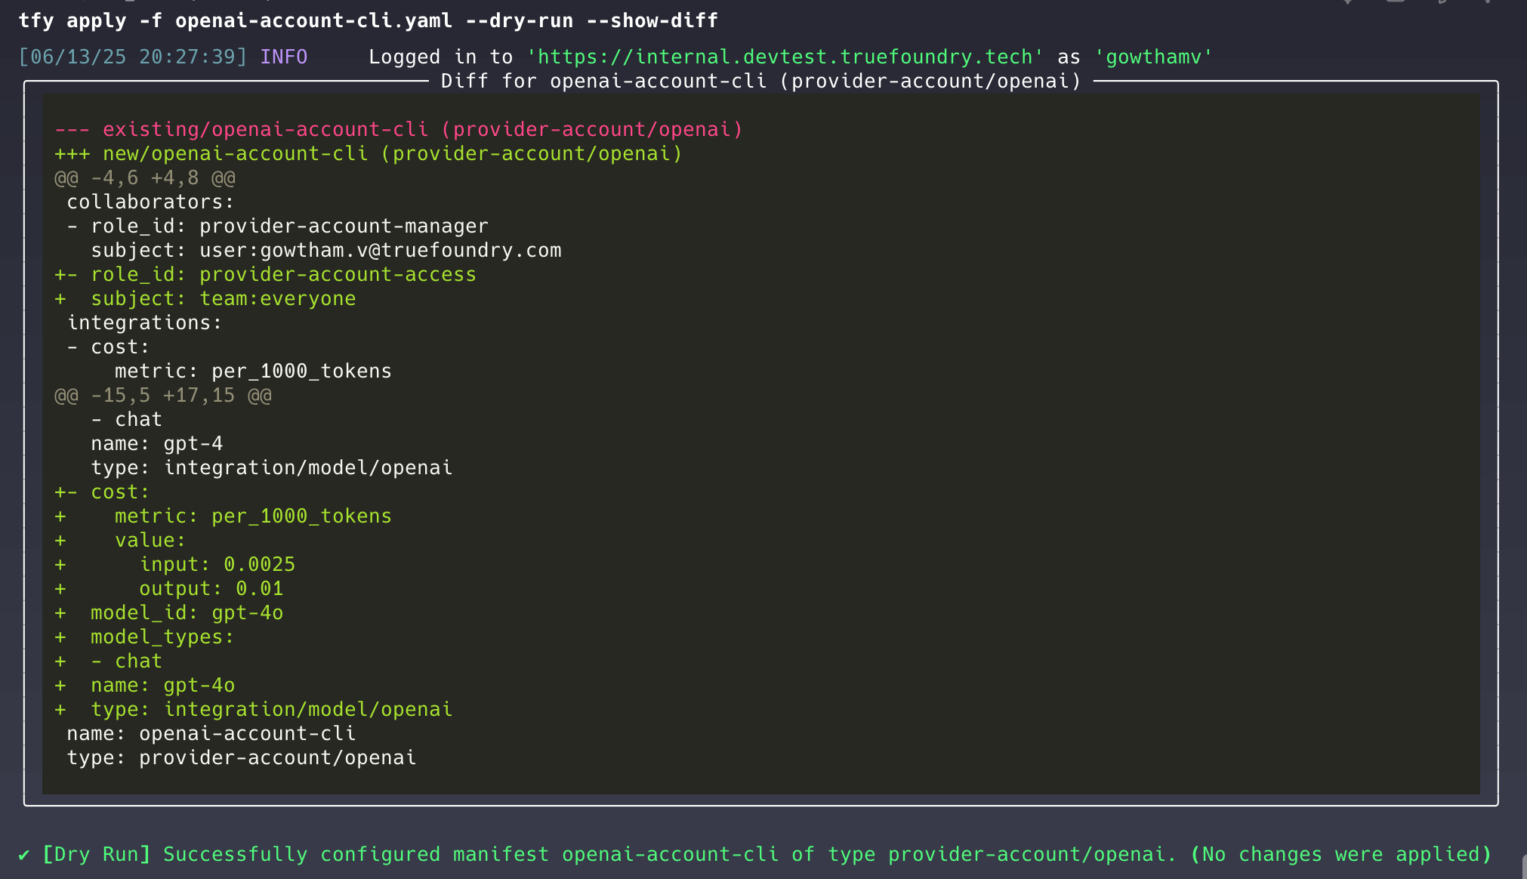
Task: Click the @@ -15,5 +17,15 @@ hunk marker
Action: pyautogui.click(x=163, y=395)
